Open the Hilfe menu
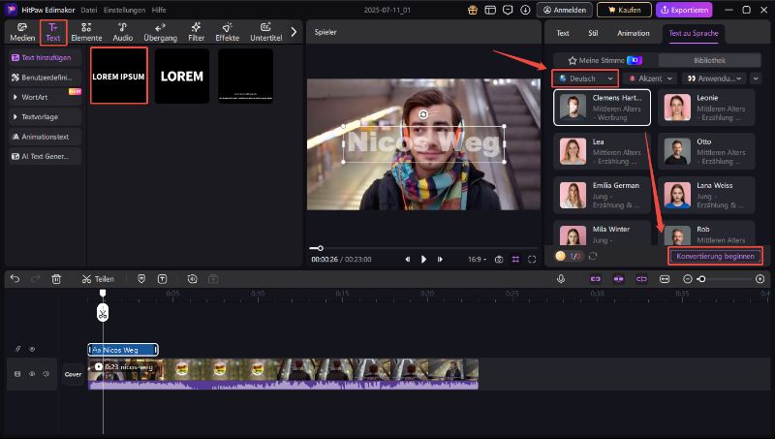 click(159, 10)
